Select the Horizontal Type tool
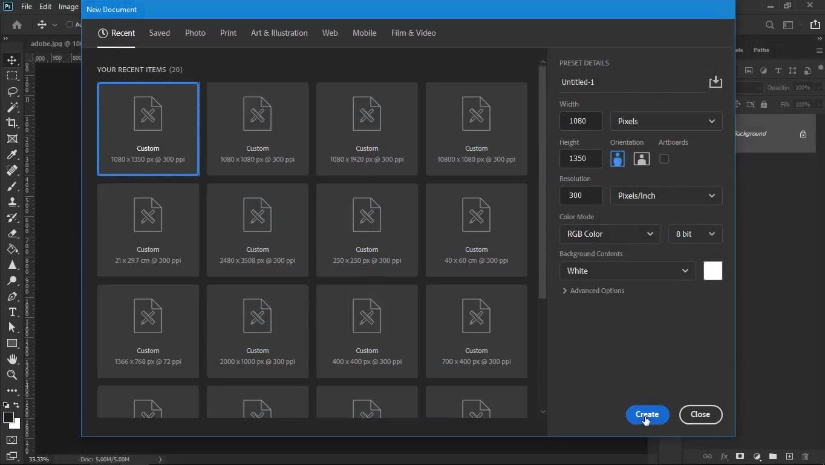Viewport: 825px width, 465px height. pos(12,312)
